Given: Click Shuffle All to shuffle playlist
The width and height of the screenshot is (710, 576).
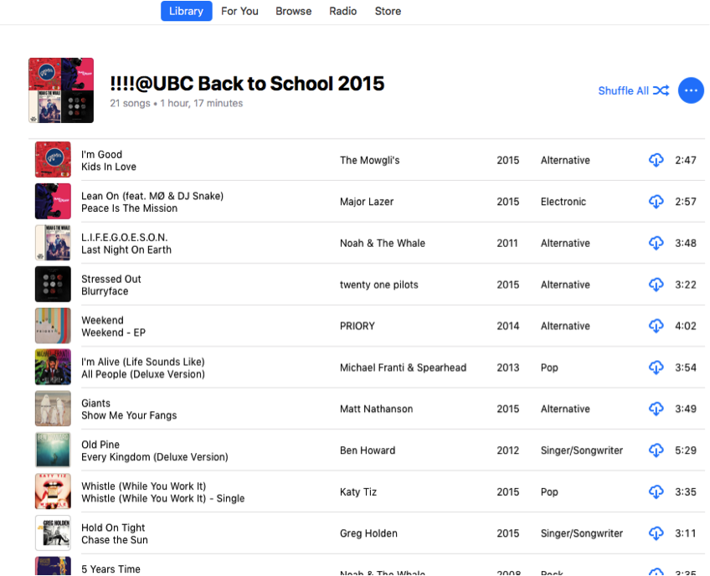Looking at the screenshot, I should tap(633, 90).
